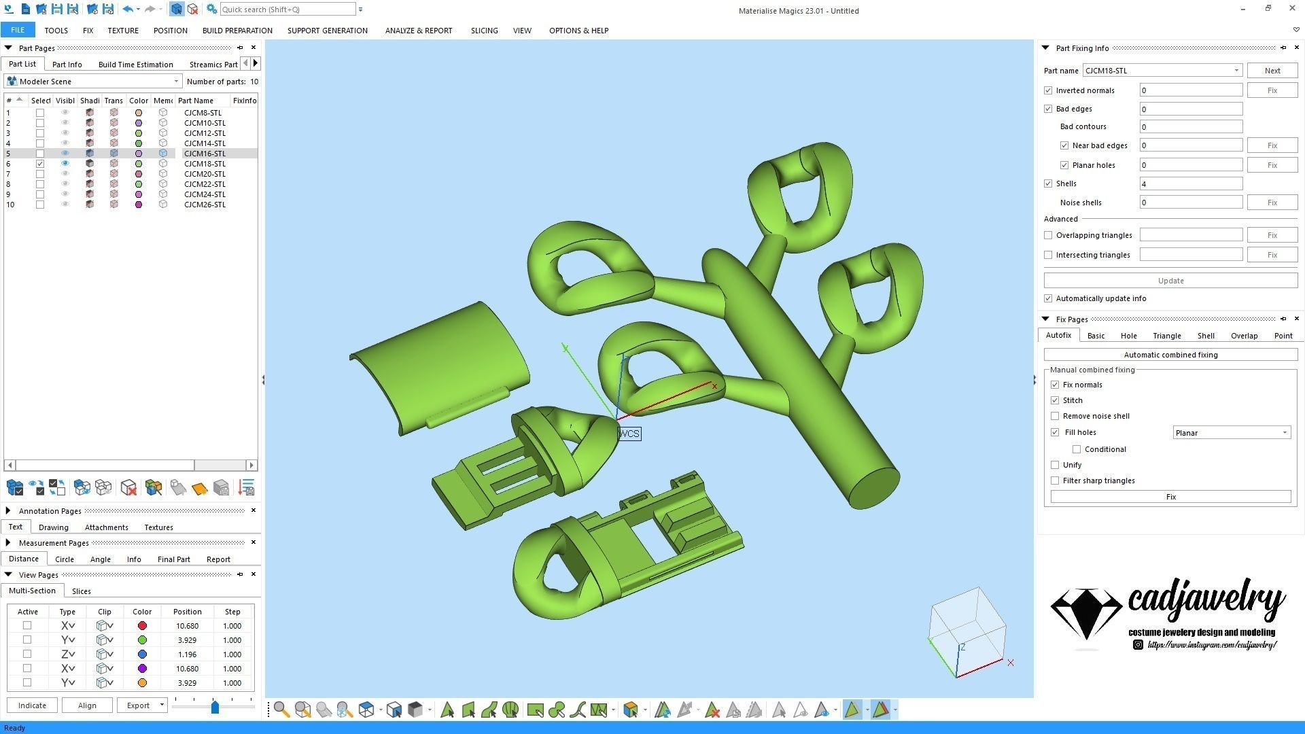Image resolution: width=1305 pixels, height=734 pixels.
Task: Click the unload part red-X cube icon
Action: point(128,488)
